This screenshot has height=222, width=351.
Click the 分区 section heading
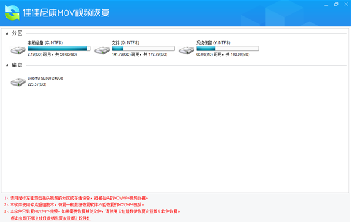tap(17, 33)
